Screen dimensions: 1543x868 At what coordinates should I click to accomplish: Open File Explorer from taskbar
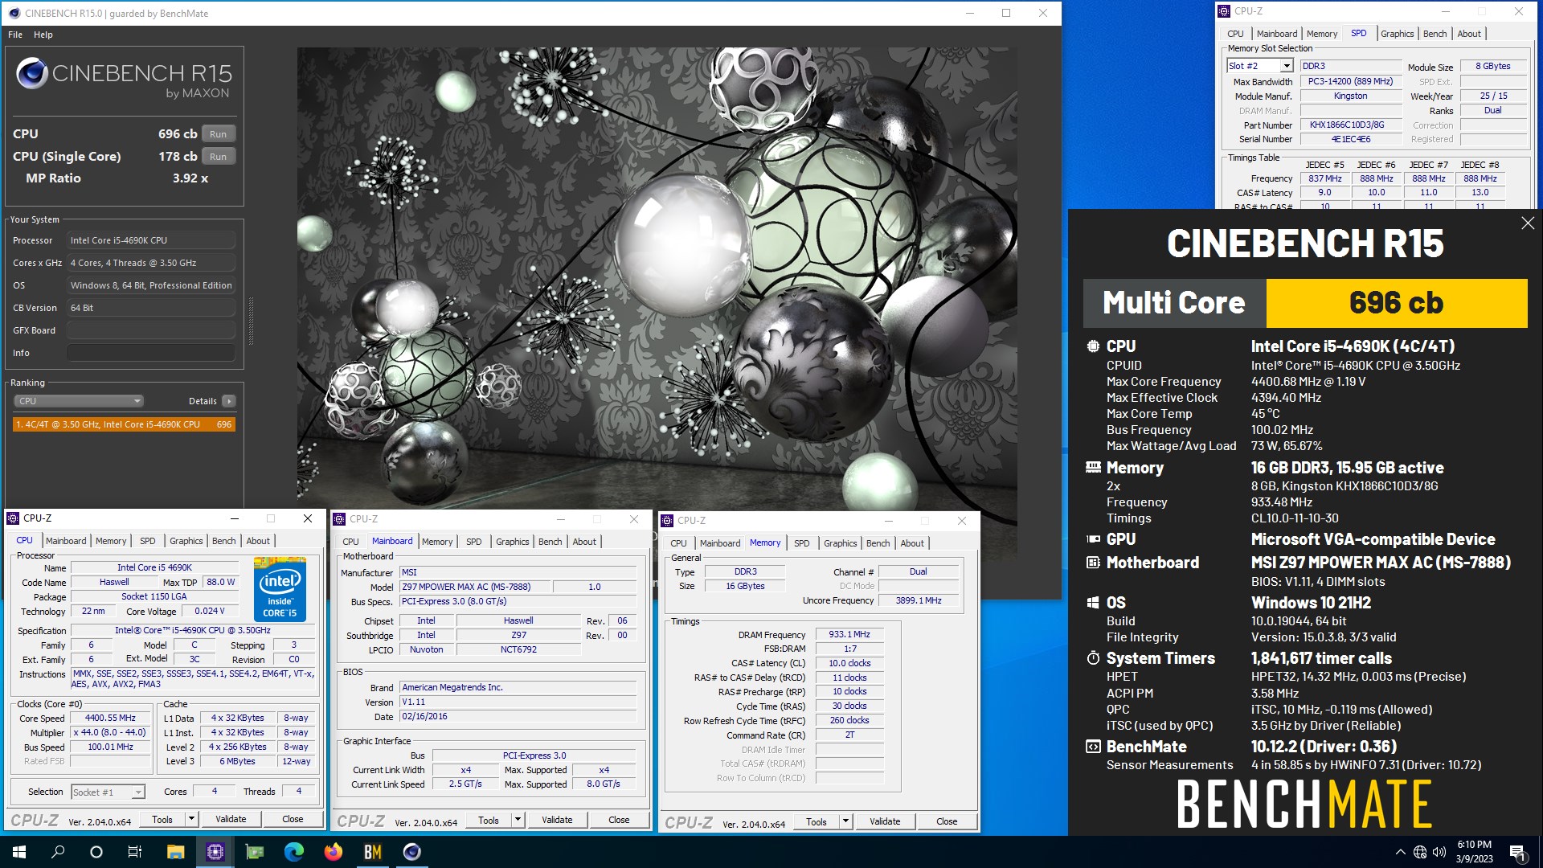(x=175, y=852)
